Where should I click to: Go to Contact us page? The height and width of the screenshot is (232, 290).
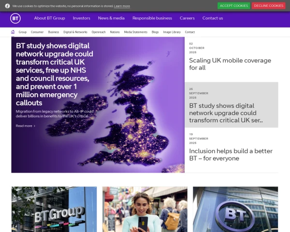coord(213,18)
